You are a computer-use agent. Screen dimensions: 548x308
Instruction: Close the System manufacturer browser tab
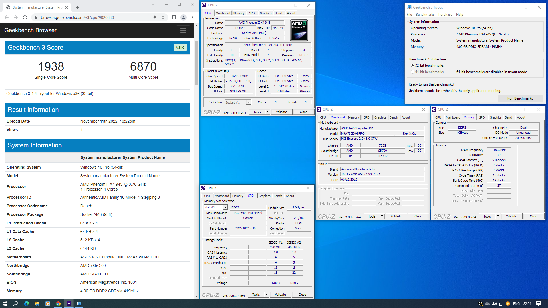pyautogui.click(x=67, y=7)
